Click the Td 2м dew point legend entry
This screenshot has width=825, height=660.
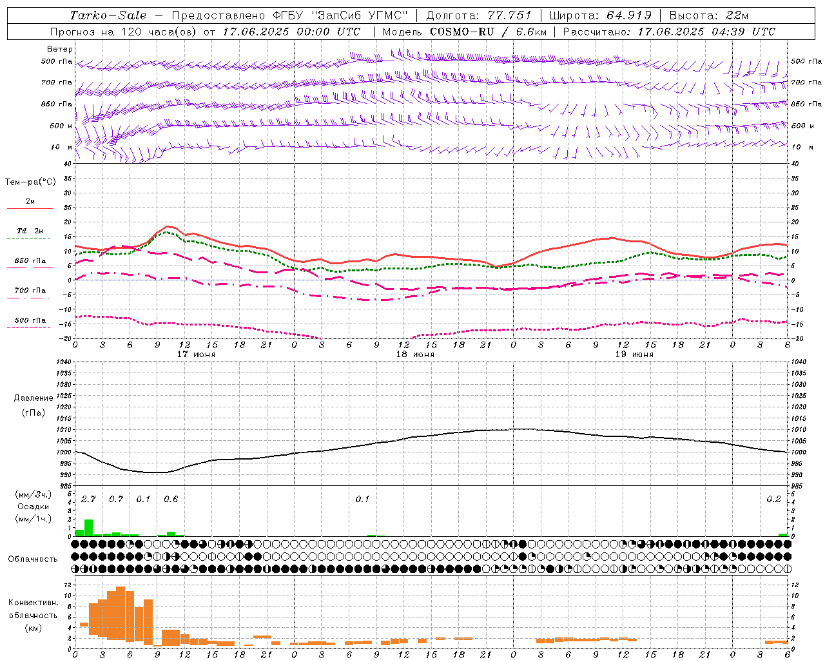30,231
